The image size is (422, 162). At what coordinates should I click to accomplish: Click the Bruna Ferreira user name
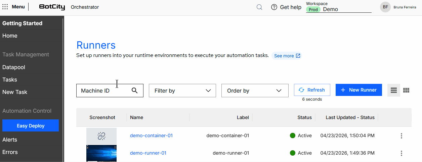point(405,7)
